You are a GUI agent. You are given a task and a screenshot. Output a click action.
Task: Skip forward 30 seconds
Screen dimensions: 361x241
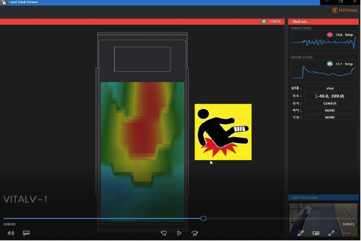195,233
